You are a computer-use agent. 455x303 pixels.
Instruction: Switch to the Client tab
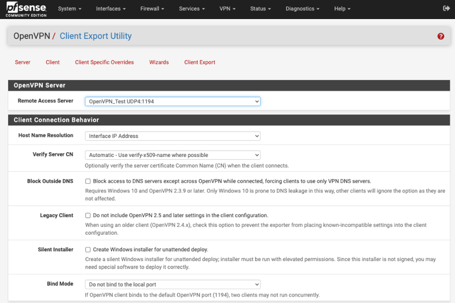point(52,62)
